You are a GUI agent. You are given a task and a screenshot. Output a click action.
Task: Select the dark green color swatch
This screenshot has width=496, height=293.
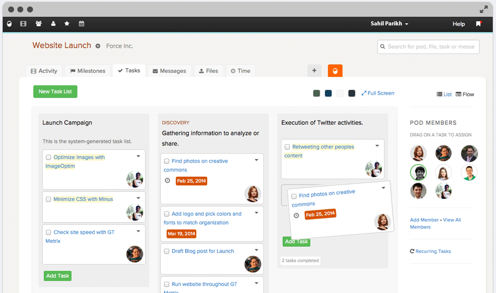[316, 94]
